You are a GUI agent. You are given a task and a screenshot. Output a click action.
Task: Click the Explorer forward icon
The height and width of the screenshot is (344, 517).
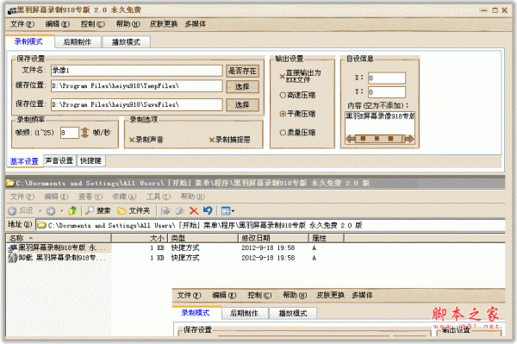tap(51, 211)
